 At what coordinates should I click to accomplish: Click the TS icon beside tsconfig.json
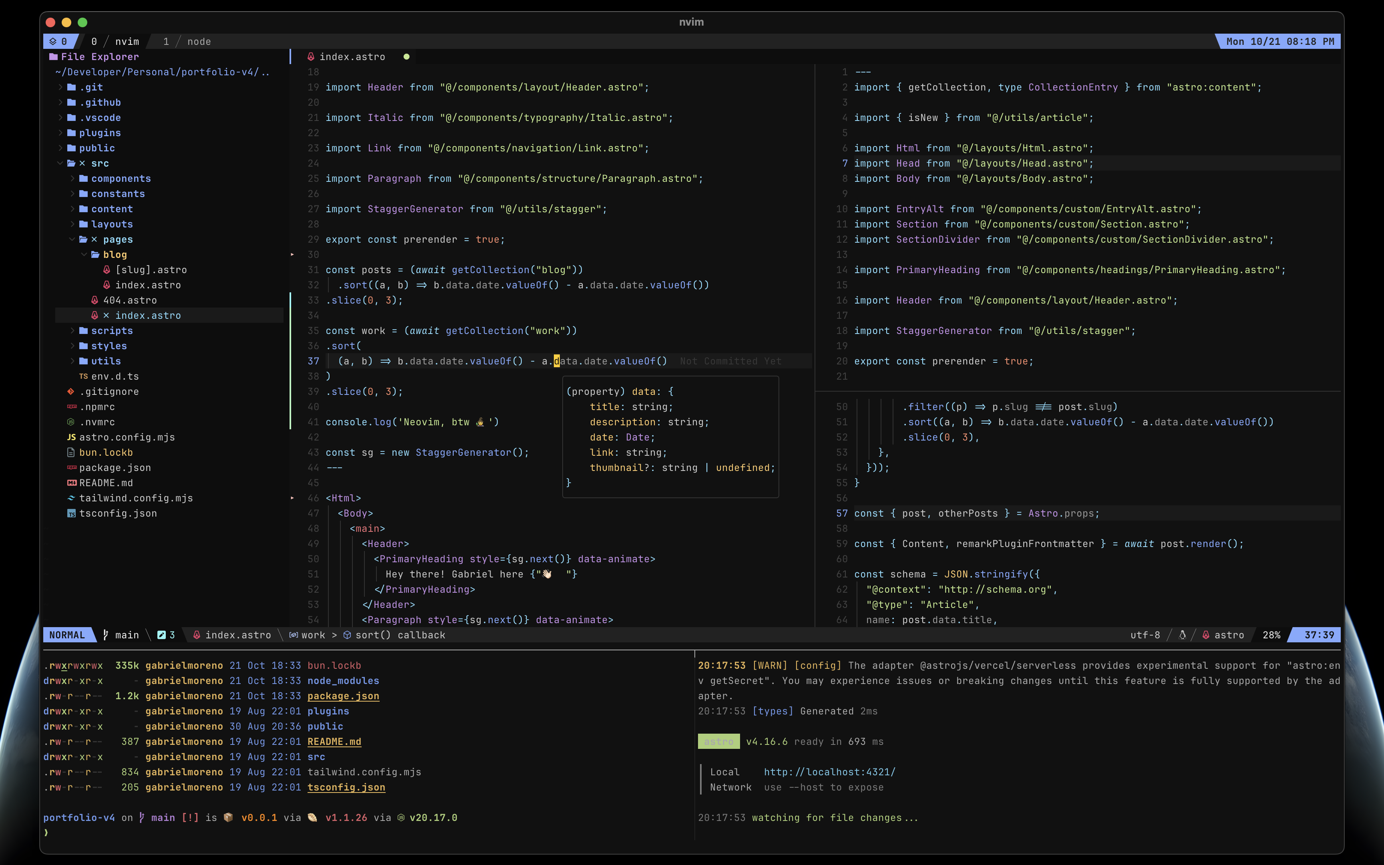pos(71,513)
